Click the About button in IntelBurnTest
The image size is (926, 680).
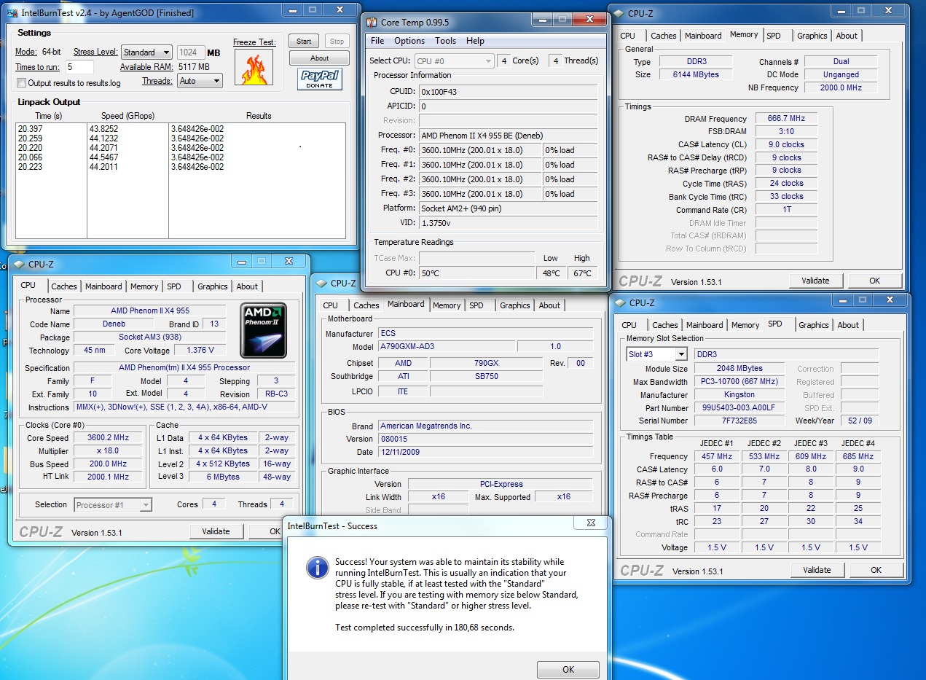pyautogui.click(x=319, y=58)
